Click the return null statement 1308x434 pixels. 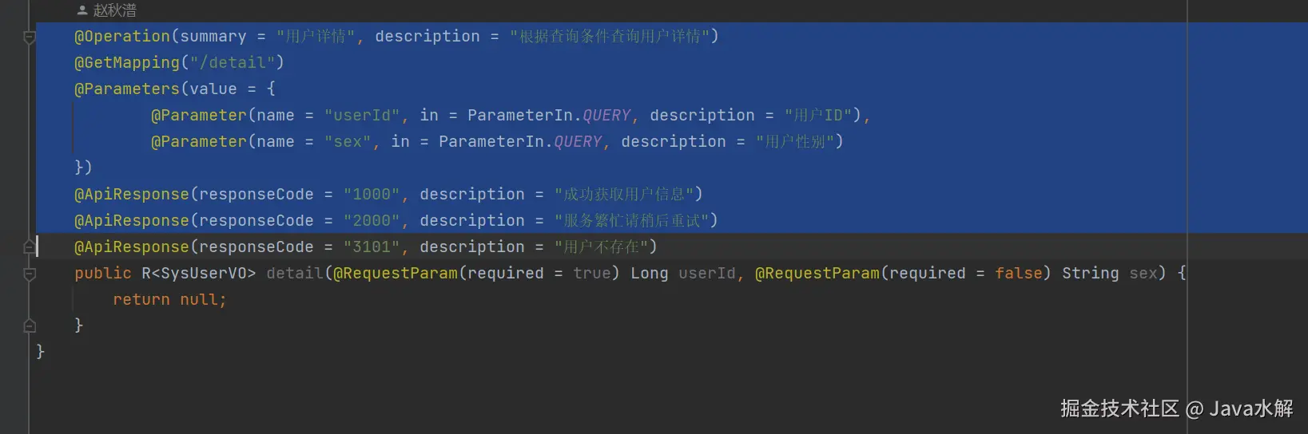tap(169, 299)
